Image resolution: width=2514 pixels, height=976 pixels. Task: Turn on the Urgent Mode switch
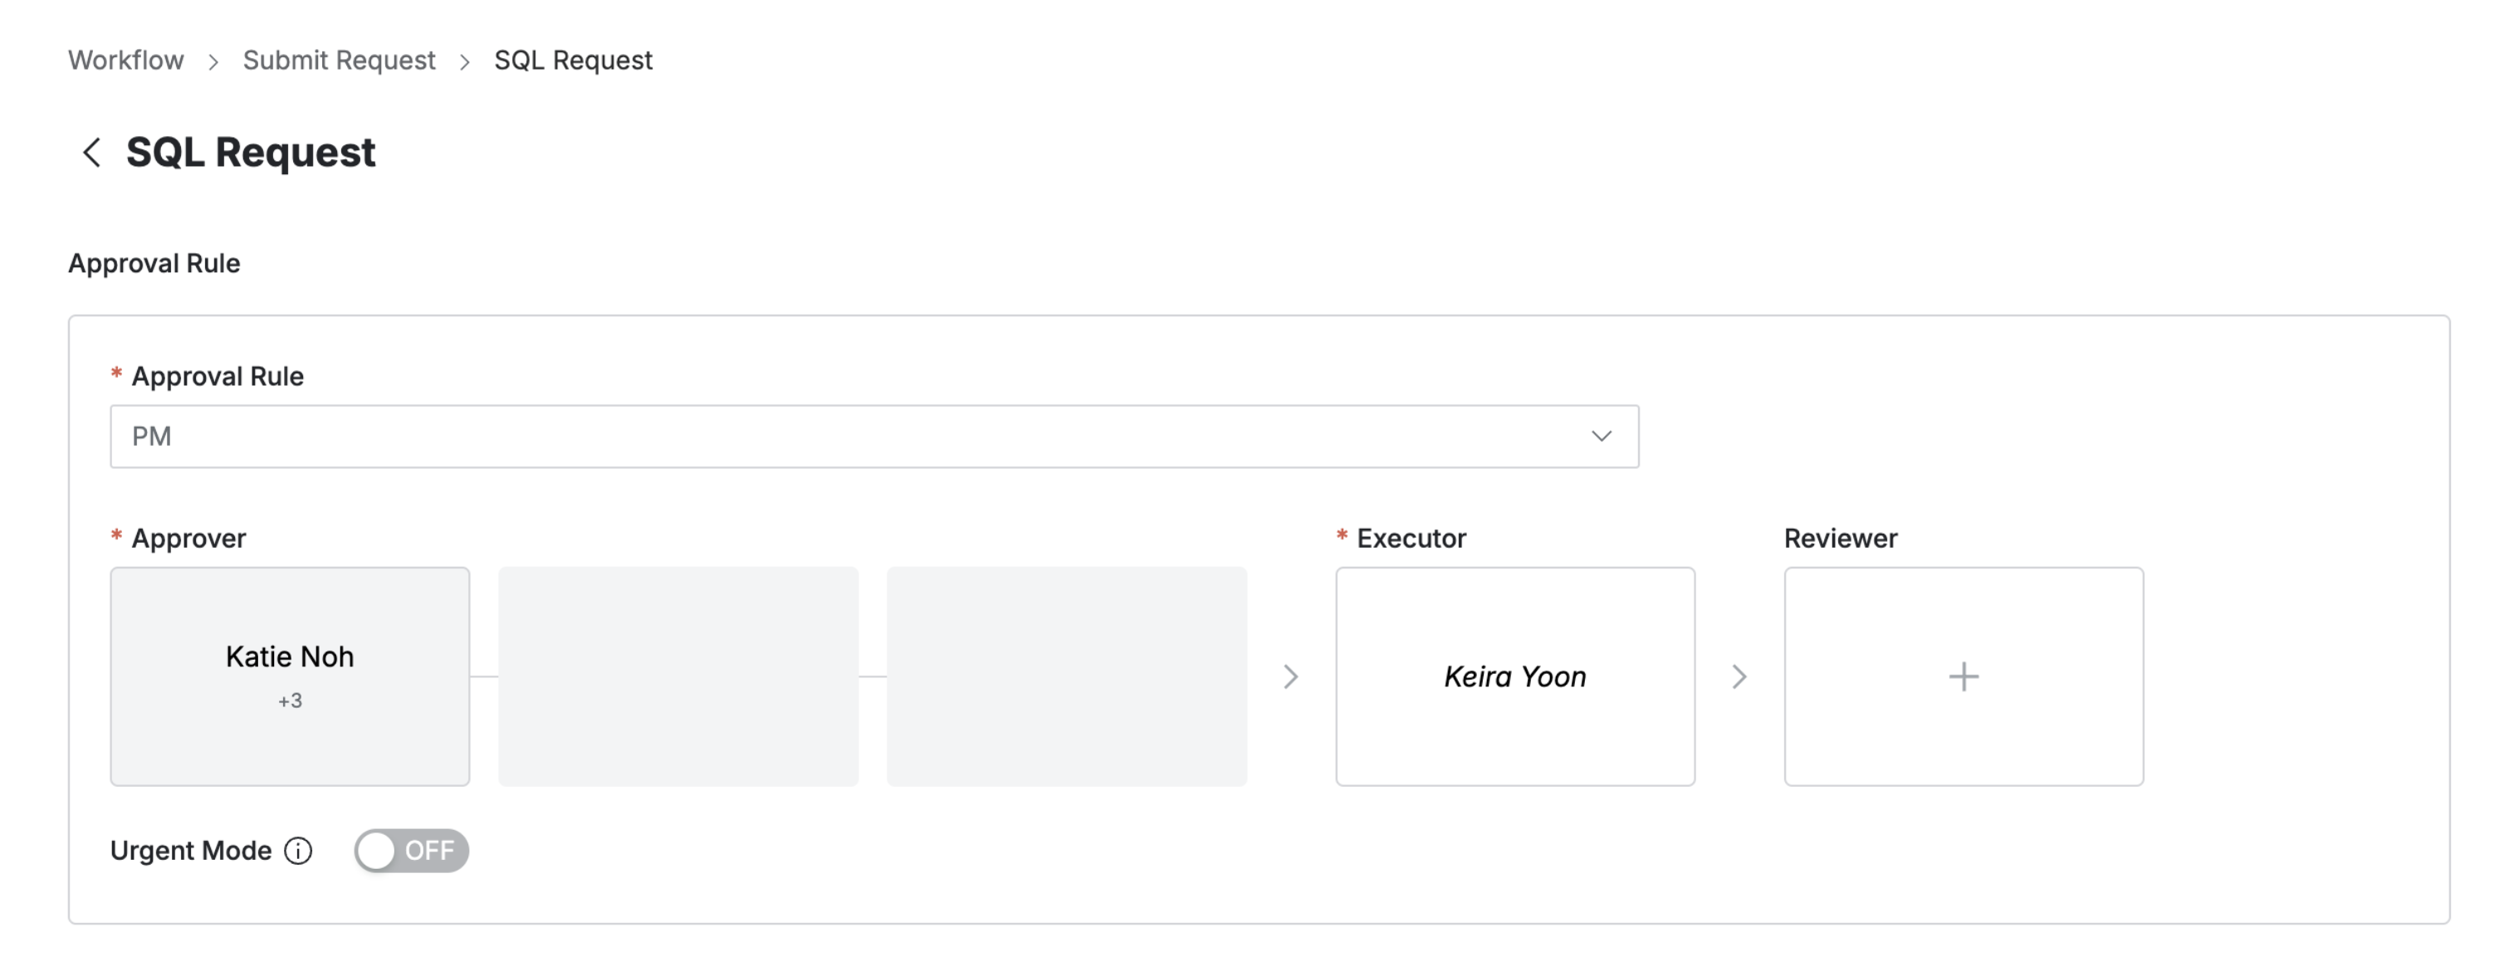[x=411, y=851]
